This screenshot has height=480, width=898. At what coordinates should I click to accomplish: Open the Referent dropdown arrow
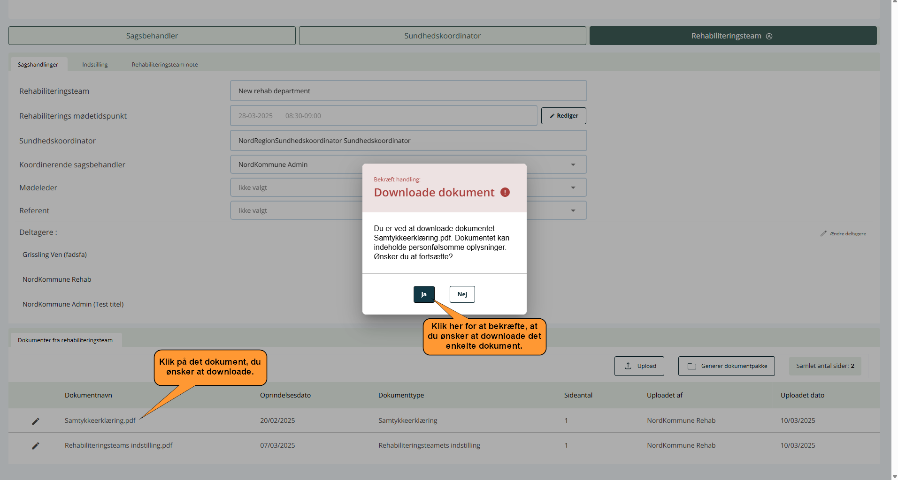(x=573, y=210)
